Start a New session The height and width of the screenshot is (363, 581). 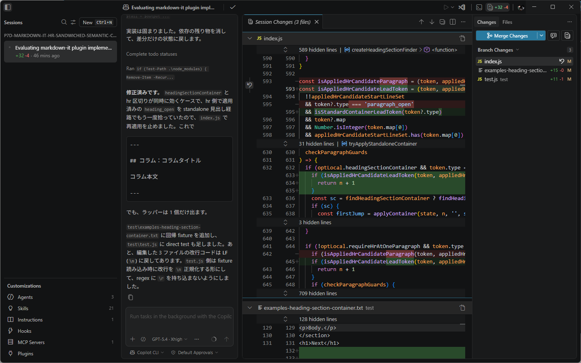pyautogui.click(x=98, y=22)
